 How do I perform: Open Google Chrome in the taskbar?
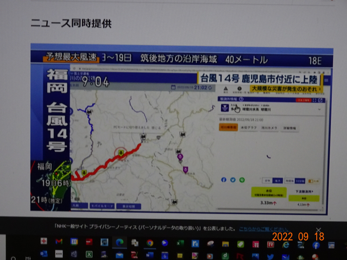(150, 243)
